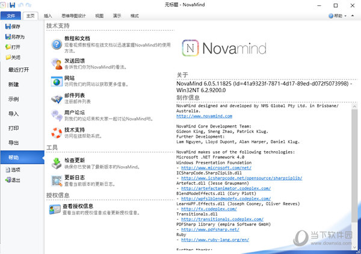Image resolution: width=361 pixels, height=254 pixels.
Task: Click the 发送回馈 feedback icon
Action: tap(57, 64)
